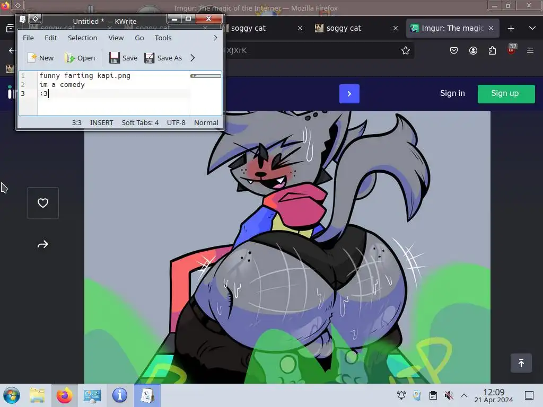Screen dimensions: 543x407
Task: Open the Firefox extensions puzzle icon
Action: pos(492,50)
